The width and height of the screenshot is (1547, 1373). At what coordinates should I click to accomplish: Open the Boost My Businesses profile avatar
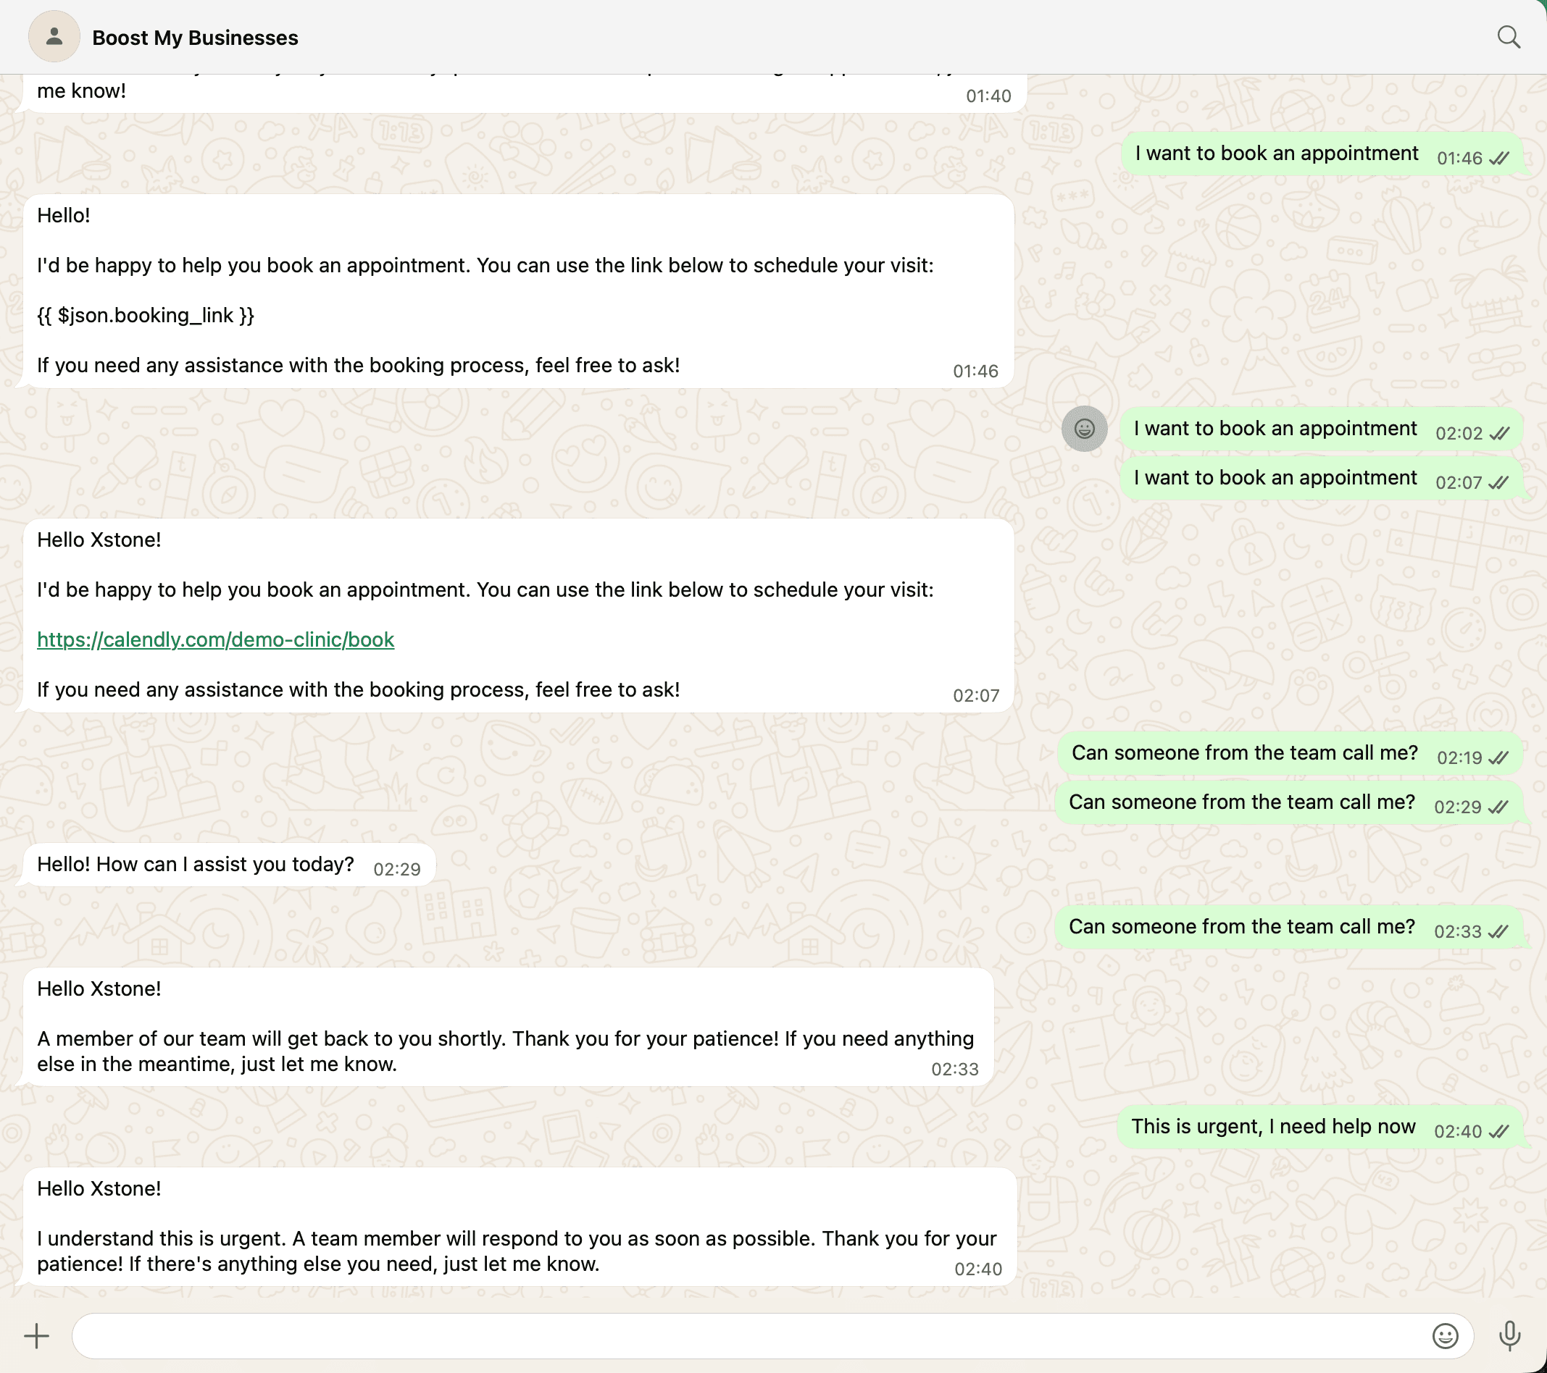click(53, 35)
